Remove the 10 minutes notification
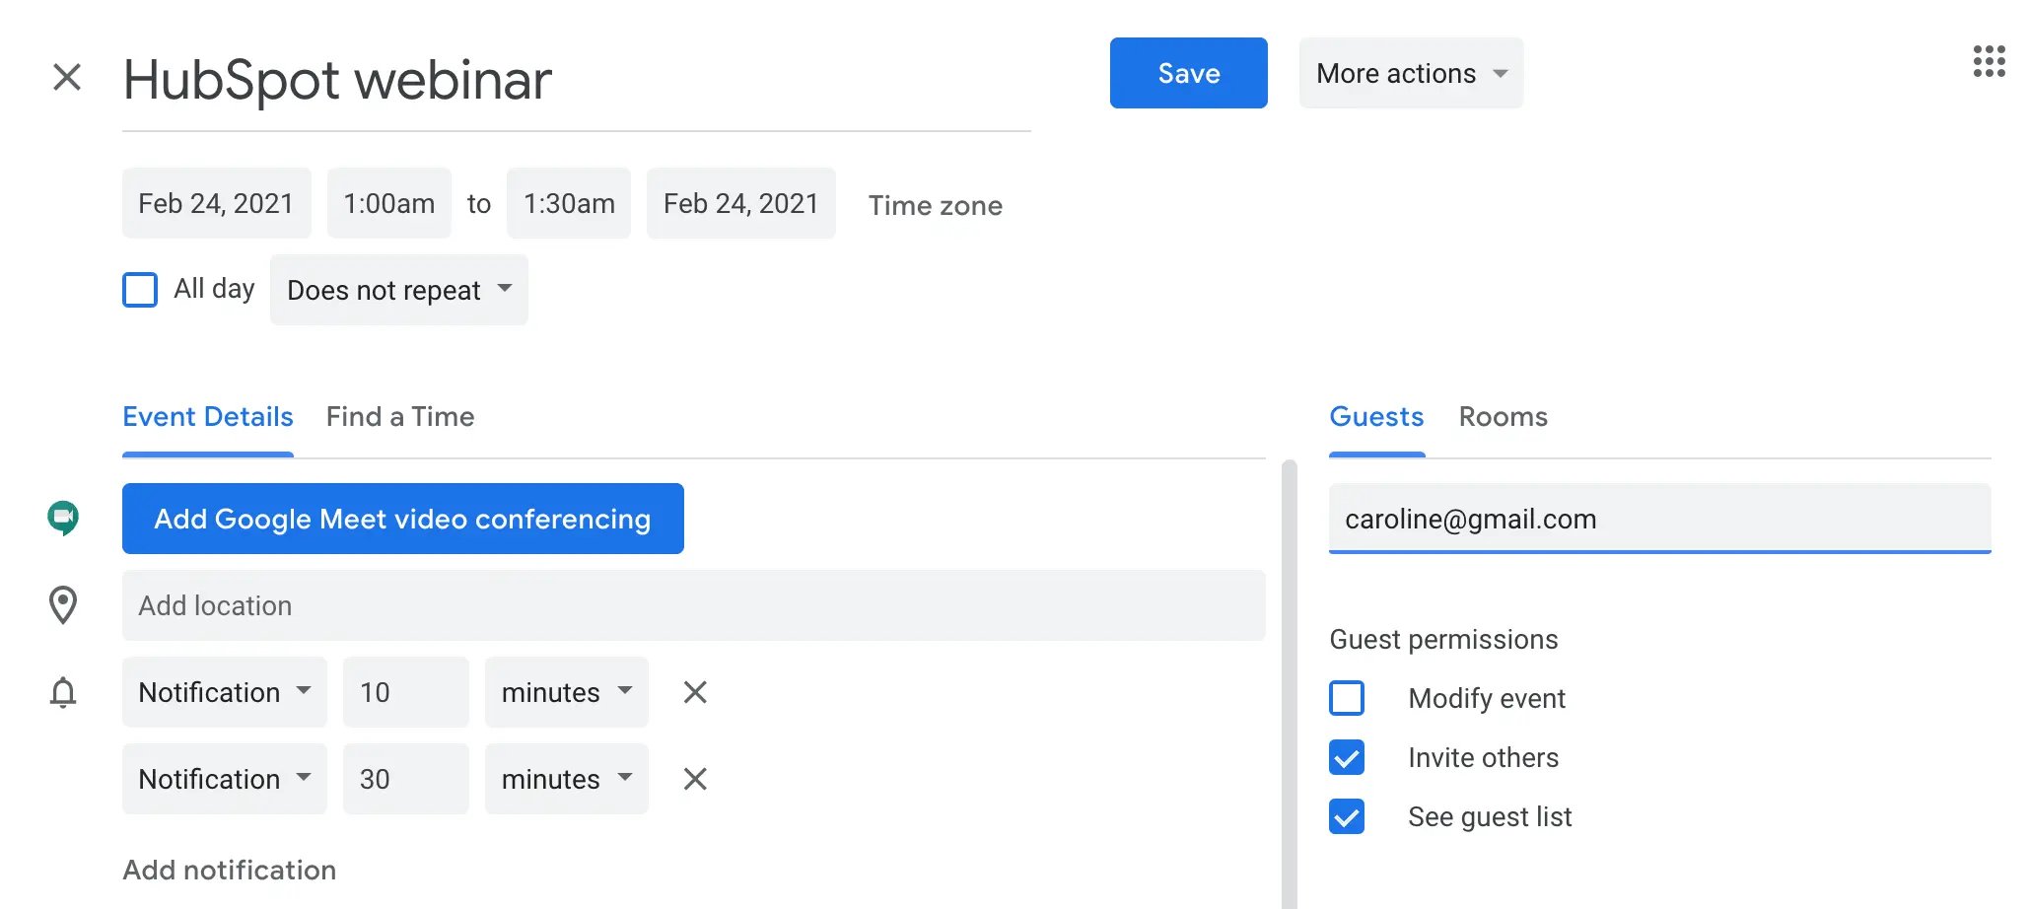 tap(695, 692)
